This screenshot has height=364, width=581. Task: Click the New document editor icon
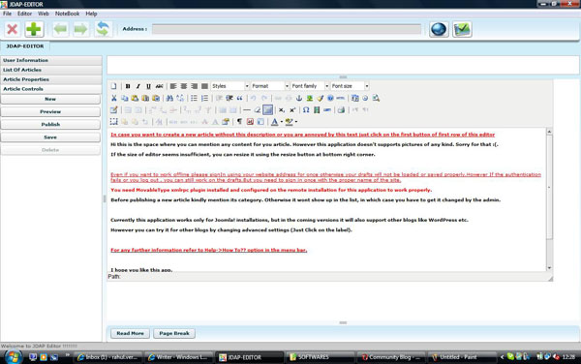114,86
